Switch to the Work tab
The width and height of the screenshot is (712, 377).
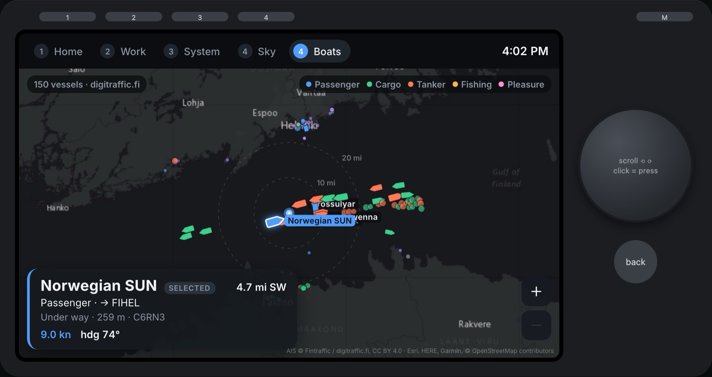(123, 52)
